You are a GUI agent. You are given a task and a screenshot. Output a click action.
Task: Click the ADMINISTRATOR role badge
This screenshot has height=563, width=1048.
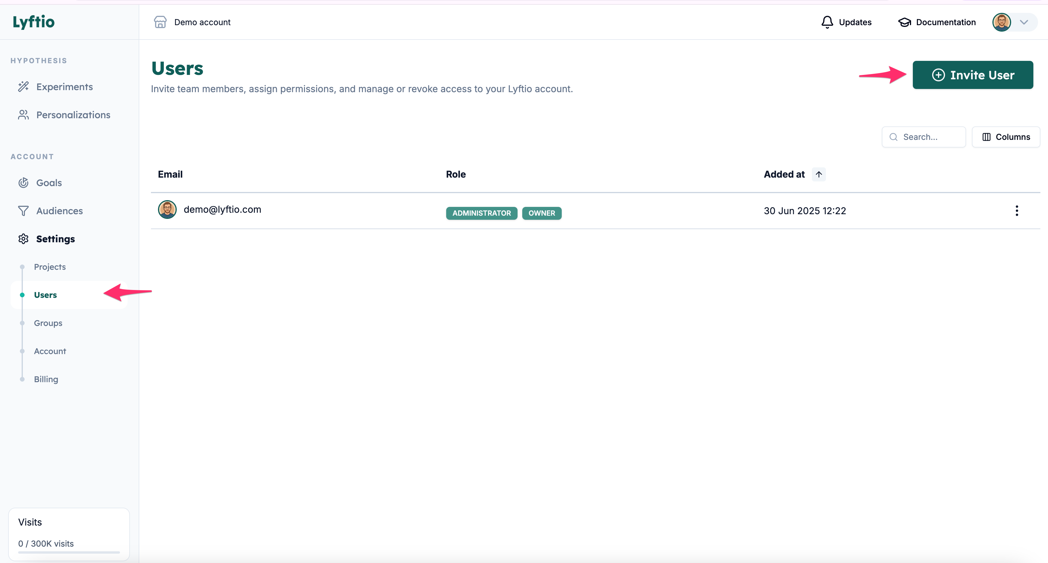pos(481,213)
